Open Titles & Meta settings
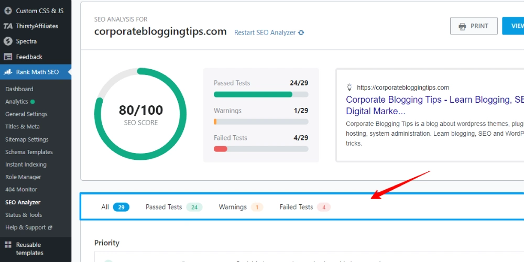Viewport: 524px width, 262px height. (23, 127)
